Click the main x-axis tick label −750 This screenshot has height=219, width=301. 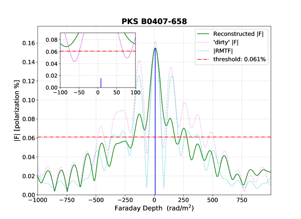67,200
